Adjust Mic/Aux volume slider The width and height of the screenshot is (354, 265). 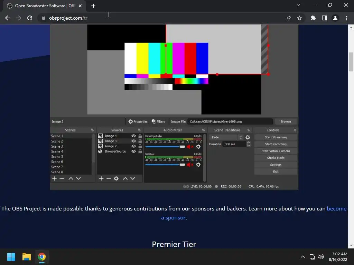165,165
